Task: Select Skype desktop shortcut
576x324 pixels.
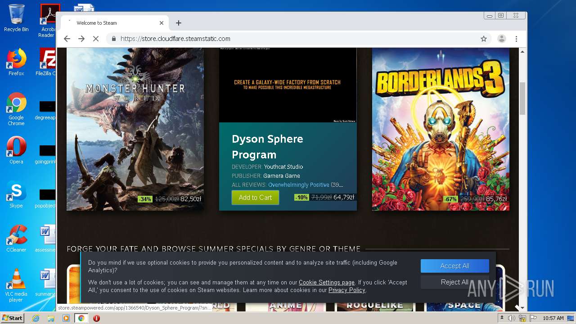Action: pos(16,194)
